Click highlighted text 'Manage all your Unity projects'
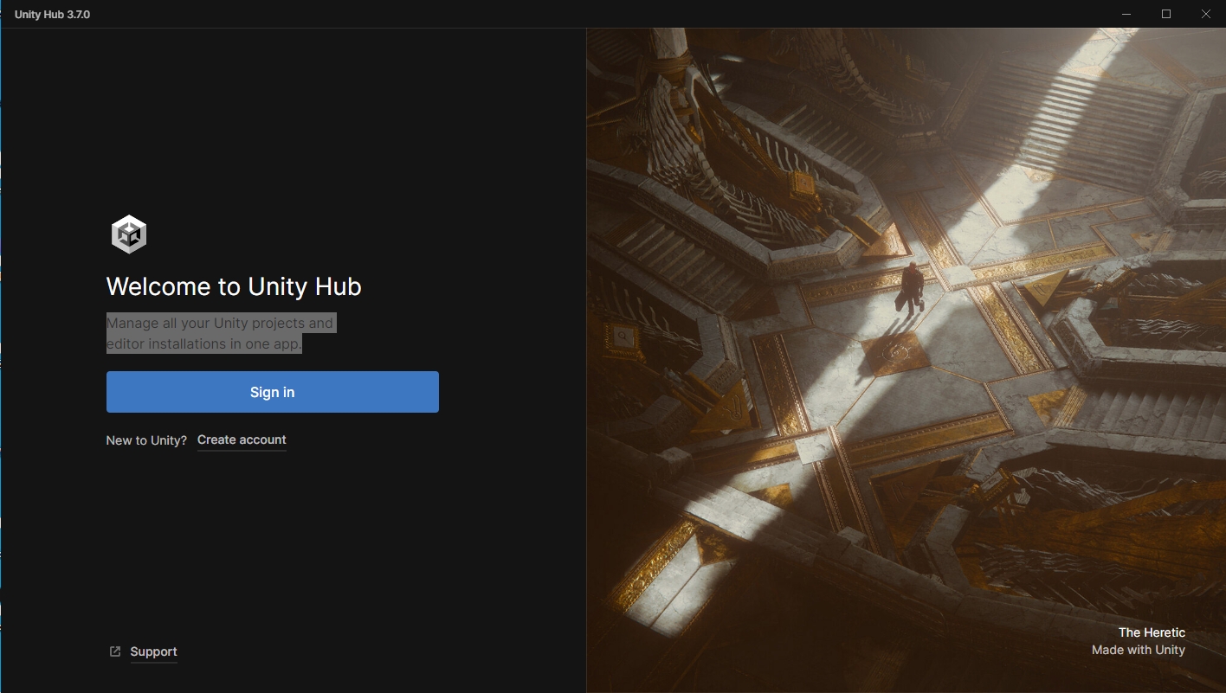Screen dimensions: 1226x693 [x=196, y=323]
